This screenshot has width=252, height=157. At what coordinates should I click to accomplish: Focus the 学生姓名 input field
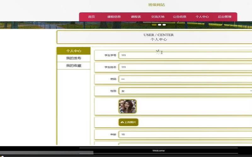185,67
